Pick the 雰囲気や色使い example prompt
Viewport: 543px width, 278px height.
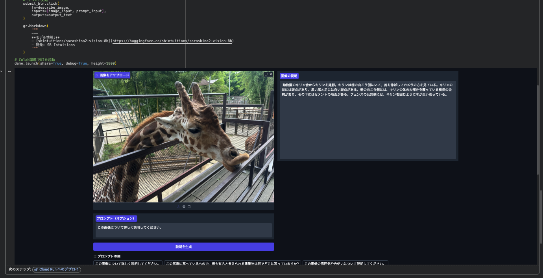pyautogui.click(x=345, y=263)
